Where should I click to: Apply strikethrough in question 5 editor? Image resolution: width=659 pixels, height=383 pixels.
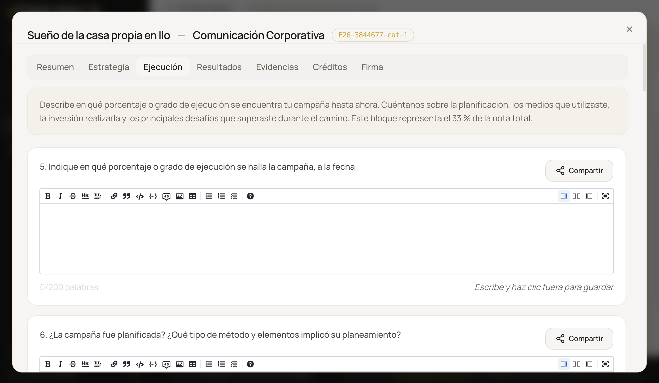point(73,196)
